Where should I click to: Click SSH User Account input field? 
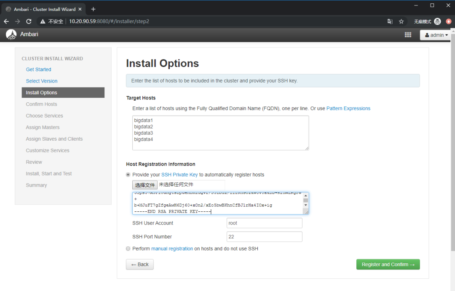pyautogui.click(x=264, y=223)
